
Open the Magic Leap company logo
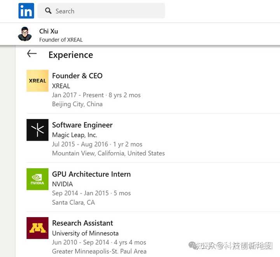[37, 130]
